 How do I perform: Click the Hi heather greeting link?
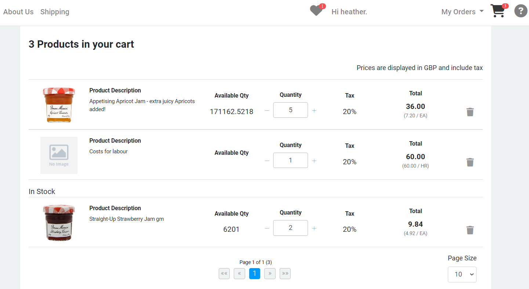point(349,11)
